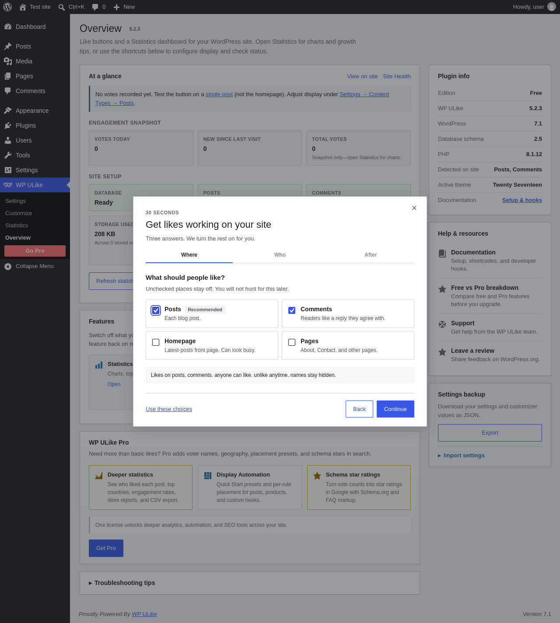This screenshot has width=560, height=623.
Task: Open Appearance menu in sidebar
Action: click(35, 111)
